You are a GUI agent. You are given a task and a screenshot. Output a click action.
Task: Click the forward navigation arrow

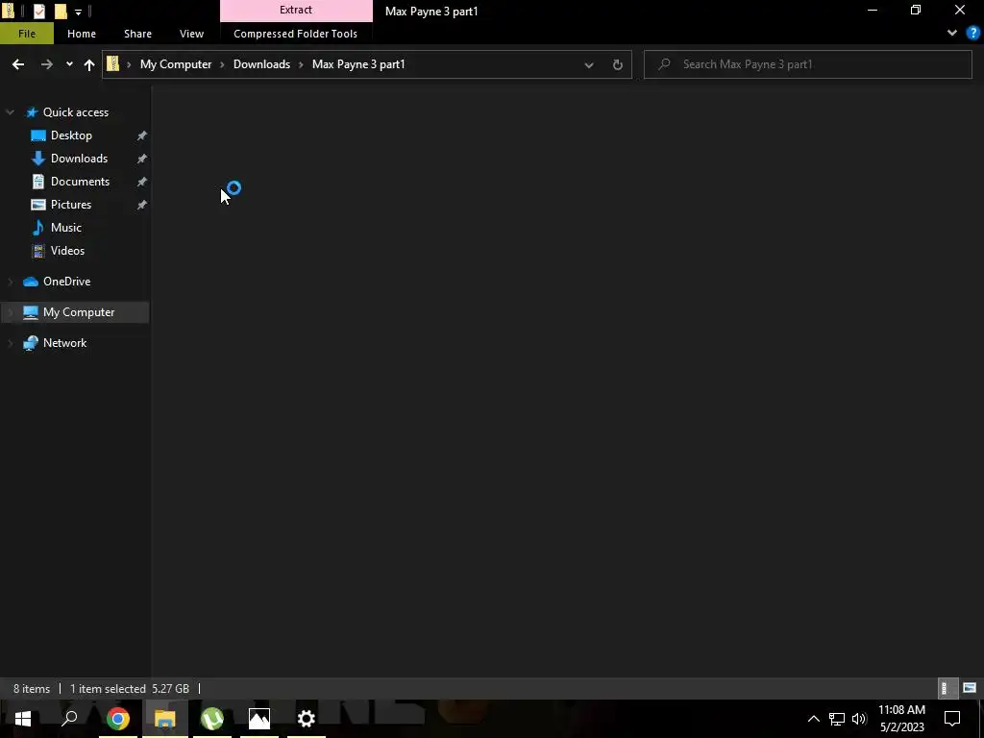(x=46, y=64)
